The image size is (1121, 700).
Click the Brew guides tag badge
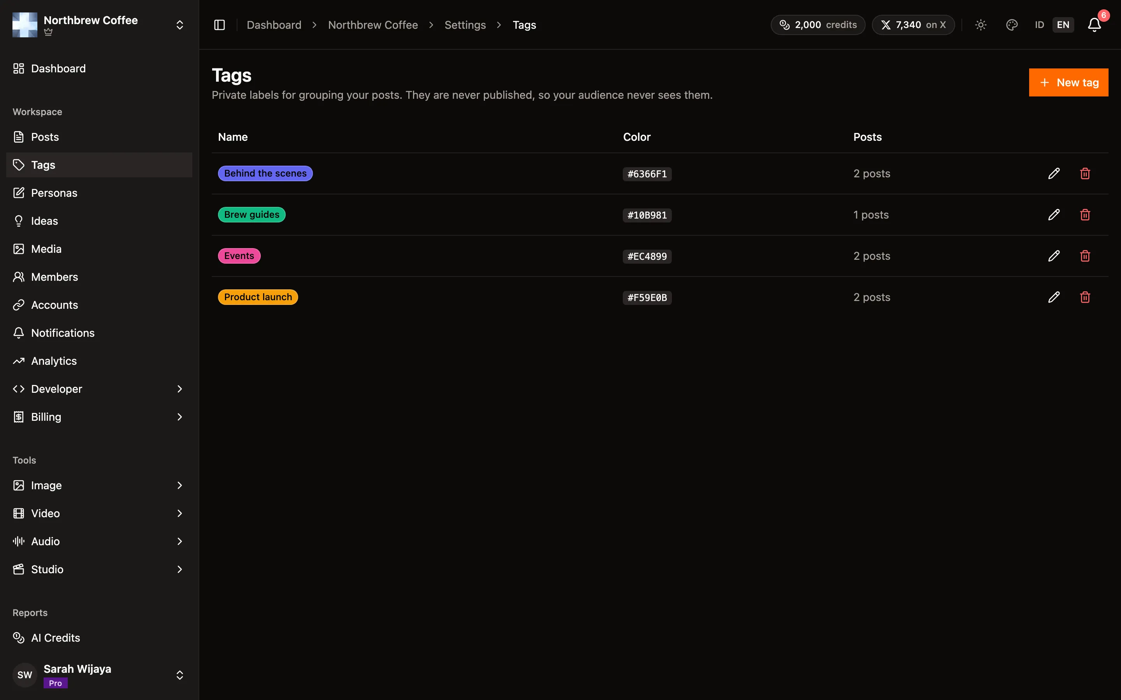[x=251, y=215]
